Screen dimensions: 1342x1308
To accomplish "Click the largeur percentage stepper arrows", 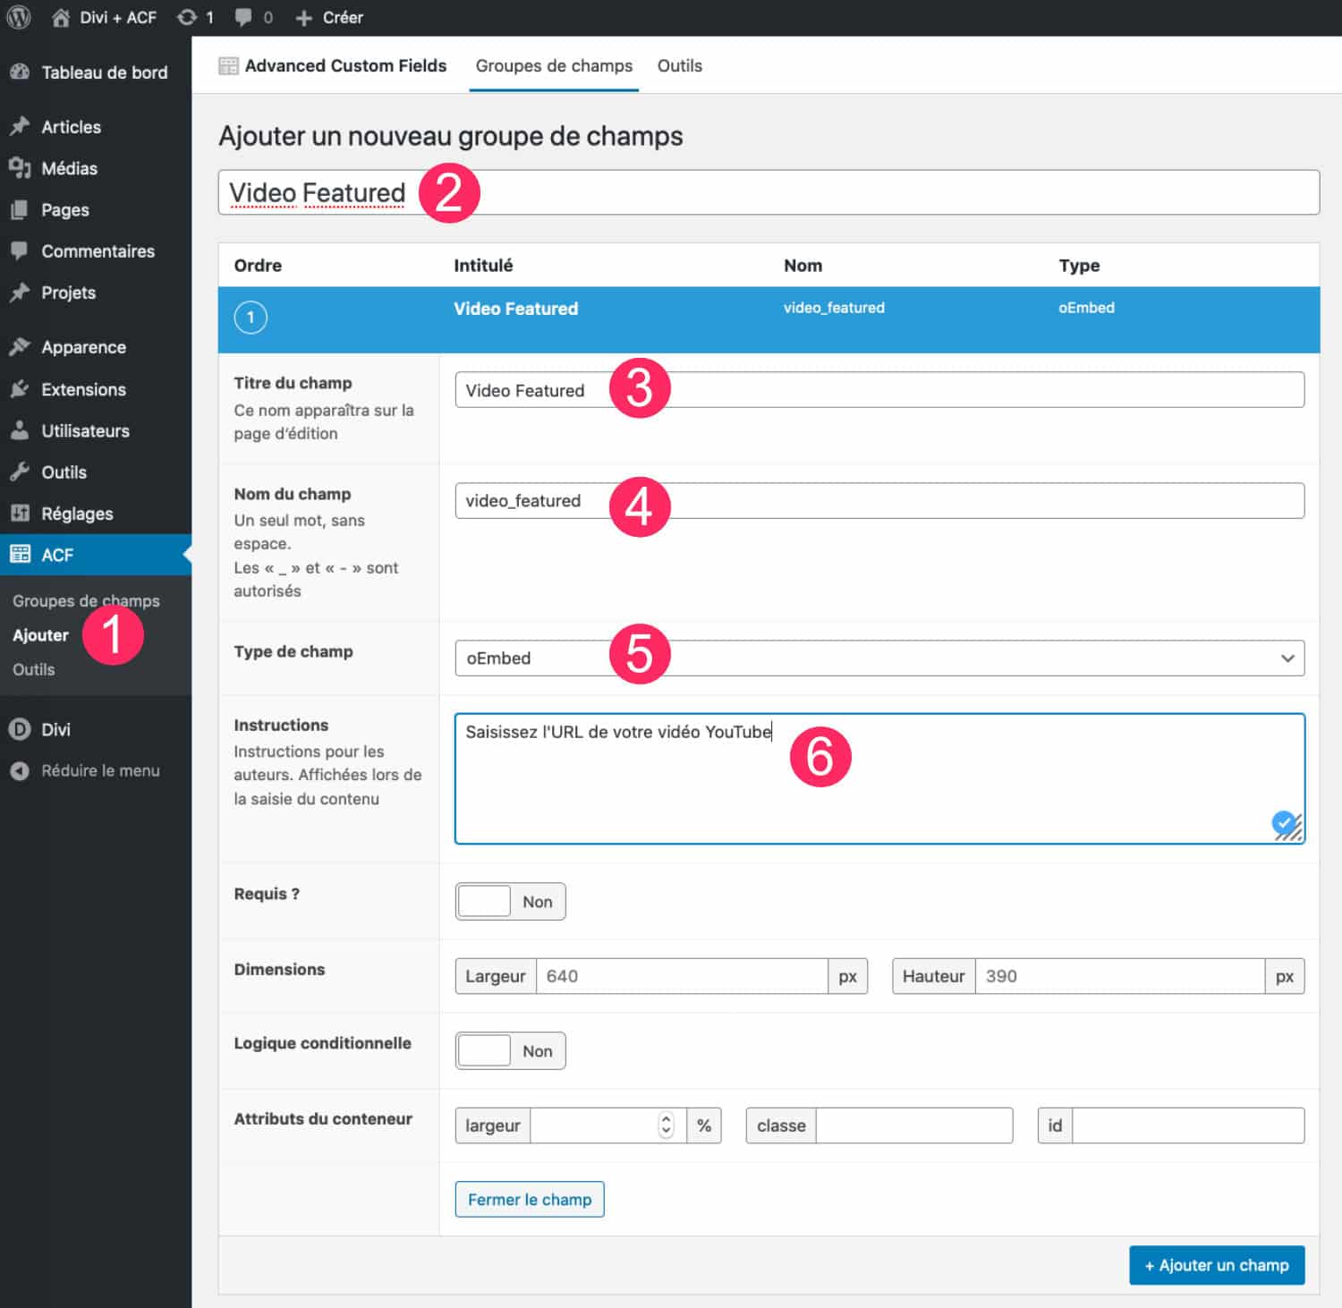I will coord(666,1125).
